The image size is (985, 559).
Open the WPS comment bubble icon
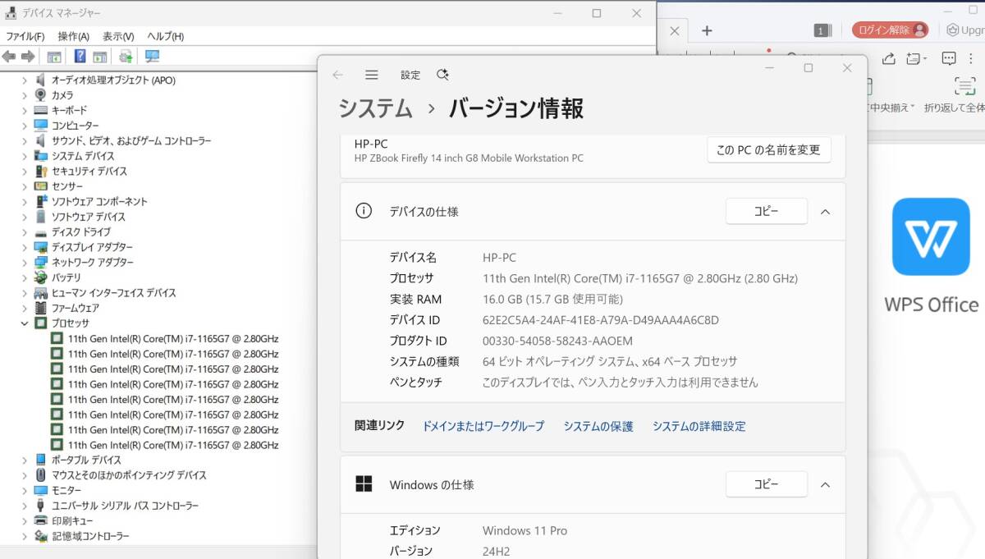pos(949,59)
